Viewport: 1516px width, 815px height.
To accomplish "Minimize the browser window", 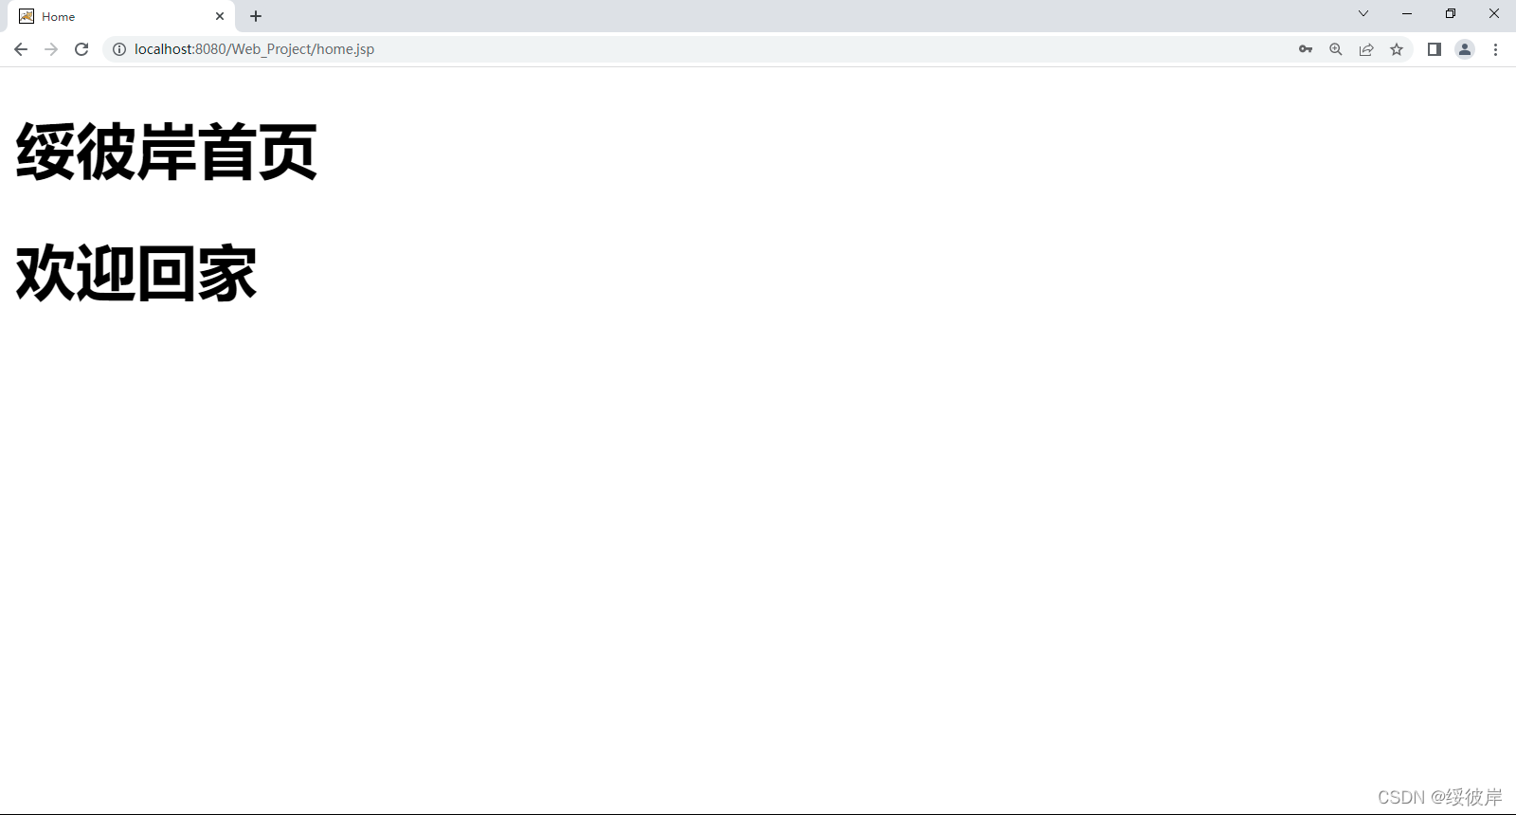I will tap(1407, 13).
